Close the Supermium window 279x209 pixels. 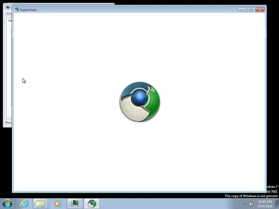click(260, 10)
